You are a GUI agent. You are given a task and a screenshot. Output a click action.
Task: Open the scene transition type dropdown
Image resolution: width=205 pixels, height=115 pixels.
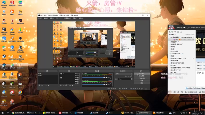point(124,74)
